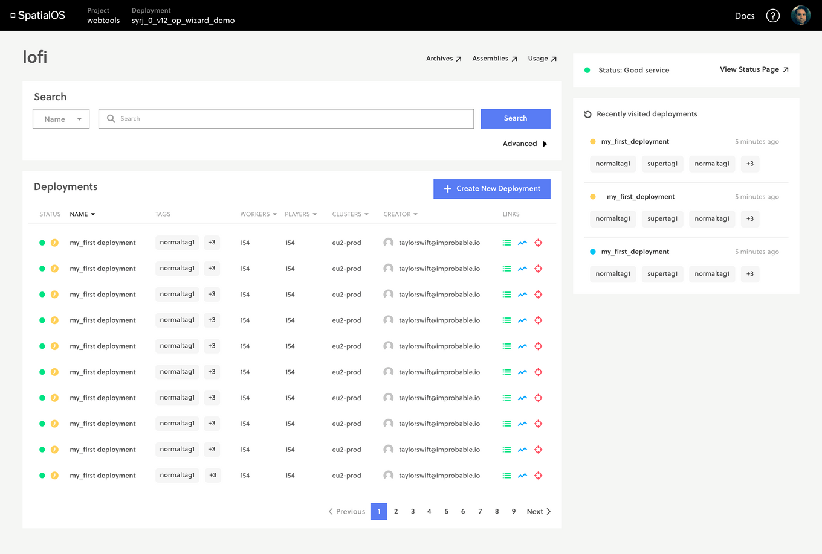The height and width of the screenshot is (554, 822).
Task: Click metrics chart icon in second deployment row
Action: pos(522,269)
